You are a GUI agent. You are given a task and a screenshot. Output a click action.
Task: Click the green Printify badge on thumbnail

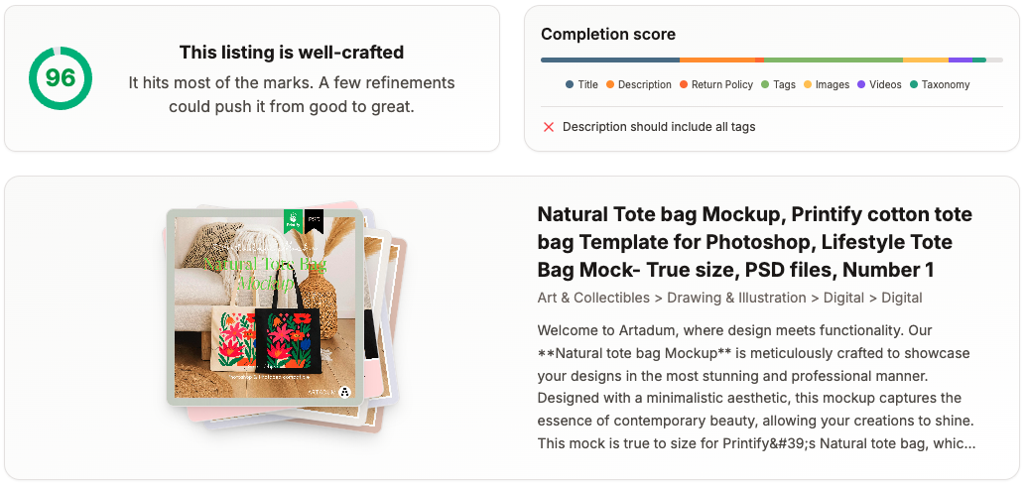(293, 219)
